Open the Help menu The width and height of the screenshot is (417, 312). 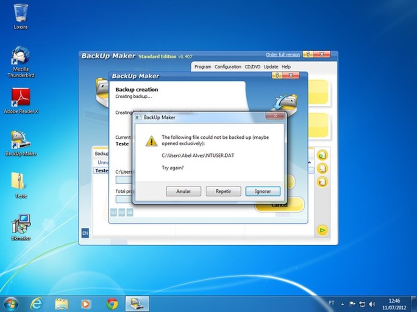click(286, 67)
